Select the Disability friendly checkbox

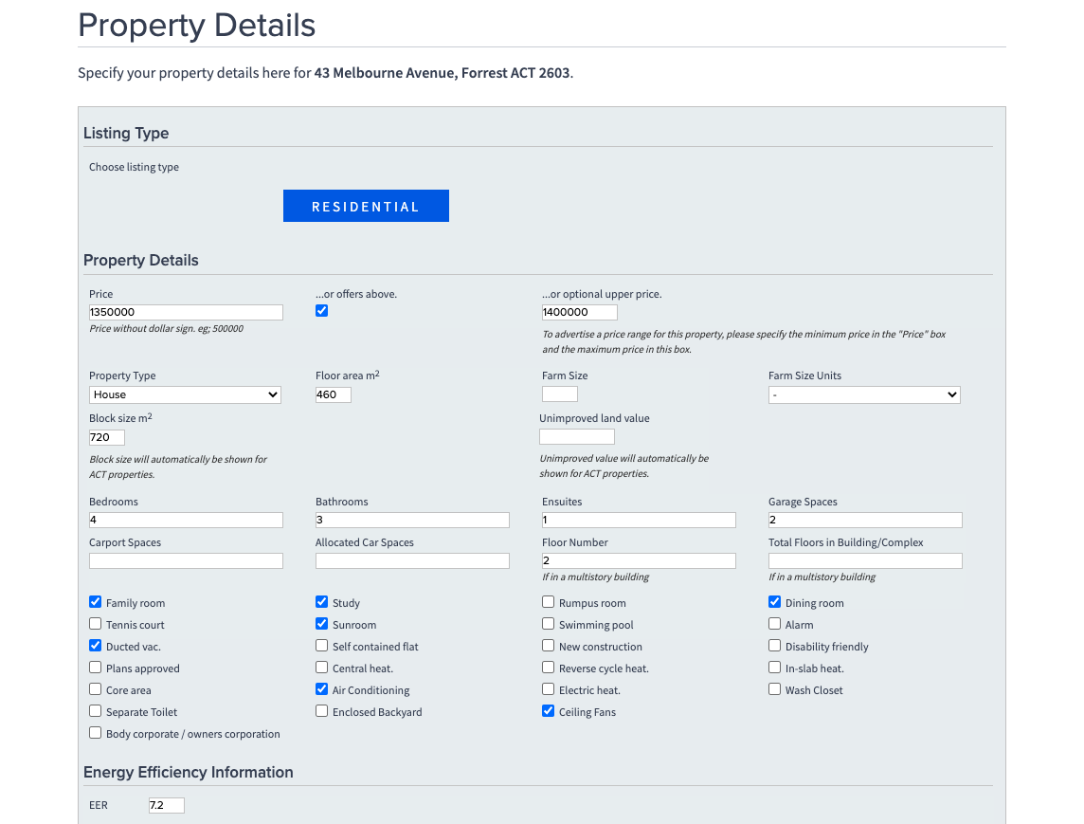click(x=775, y=646)
